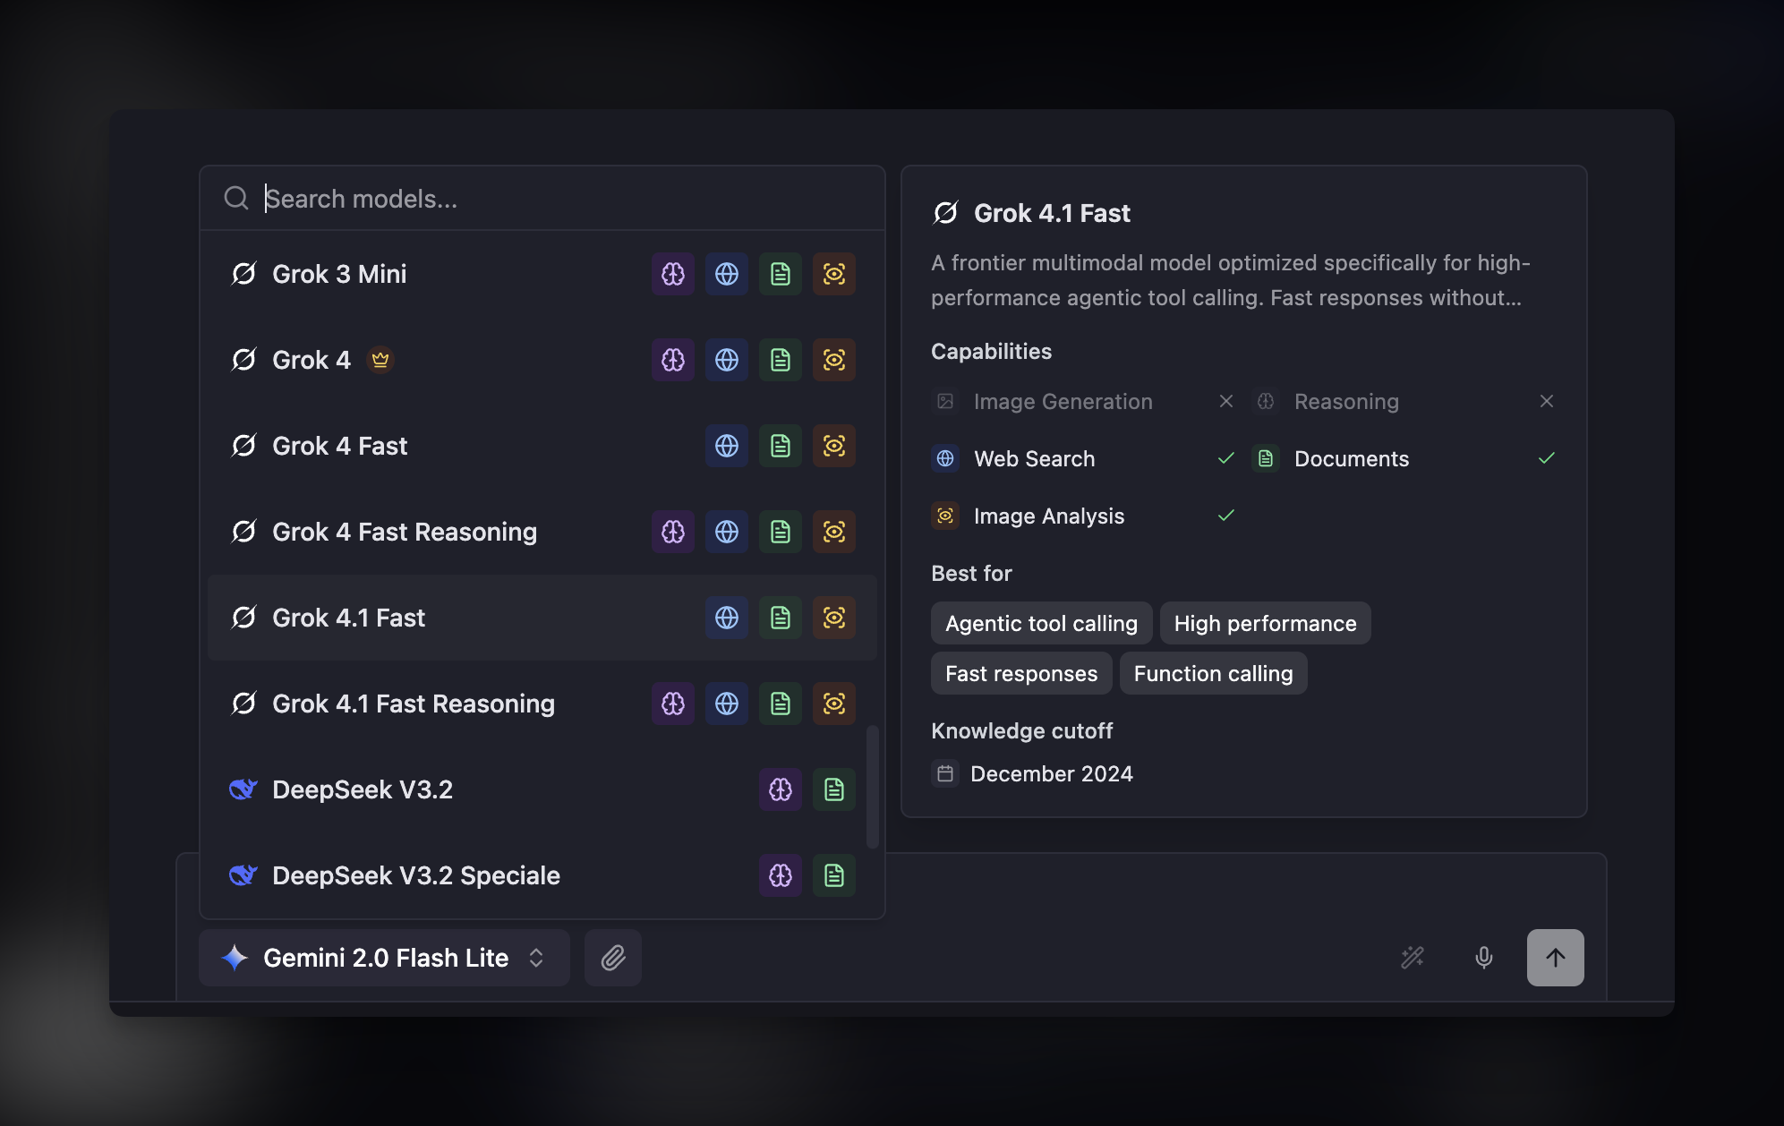Click the reasoning brain icon for Grok 3 Mini
Screen dimensions: 1784x1126
click(673, 274)
